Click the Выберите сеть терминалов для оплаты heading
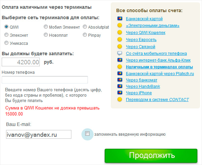The image size is (202, 165). tap(50, 18)
